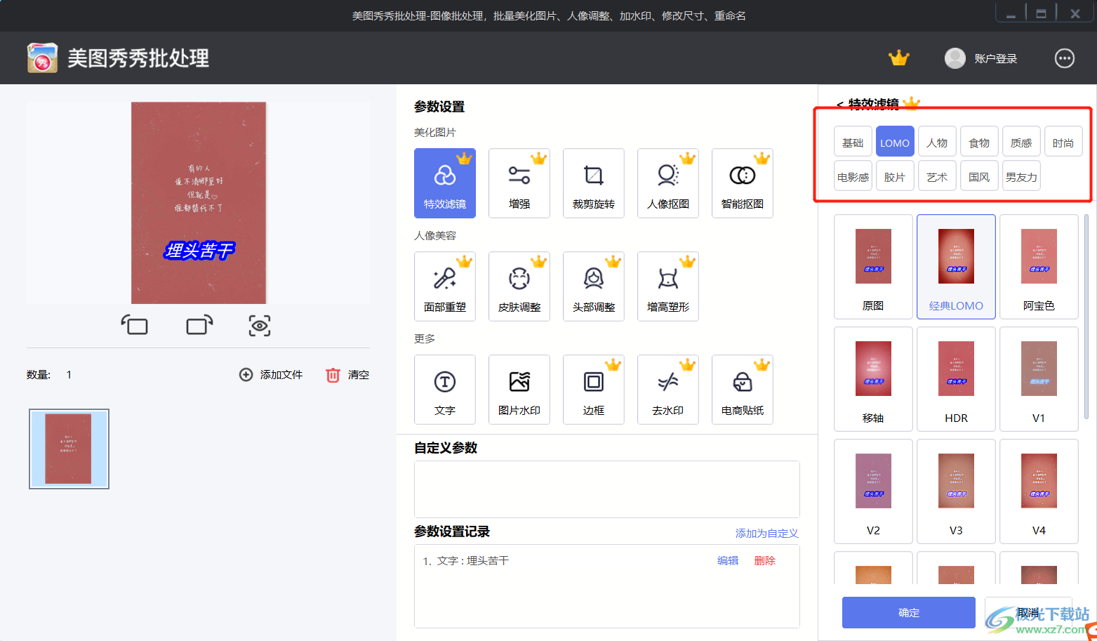This screenshot has height=641, width=1097.
Task: Select the V2 filter thumbnail
Action: 873,491
